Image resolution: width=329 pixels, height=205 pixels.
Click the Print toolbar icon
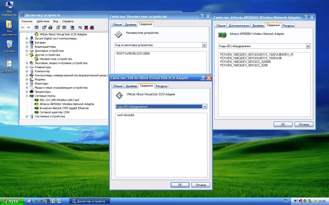(50, 27)
